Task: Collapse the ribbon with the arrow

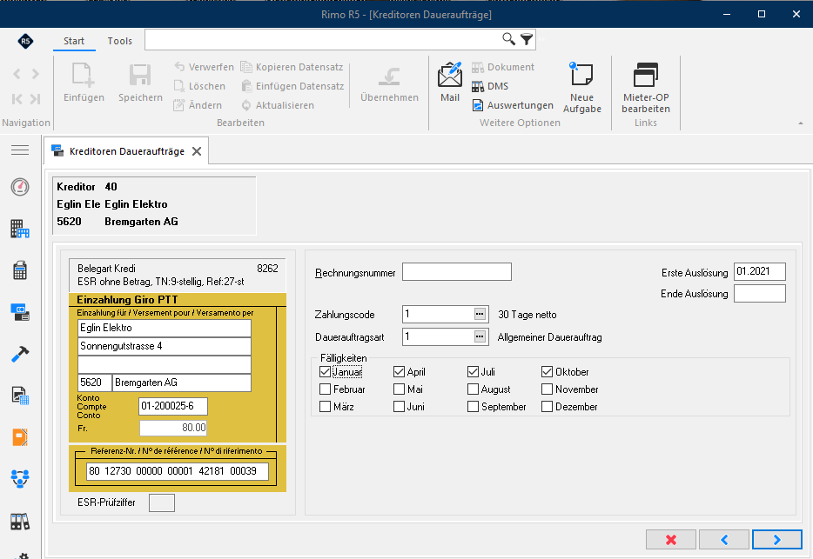Action: 801,123
